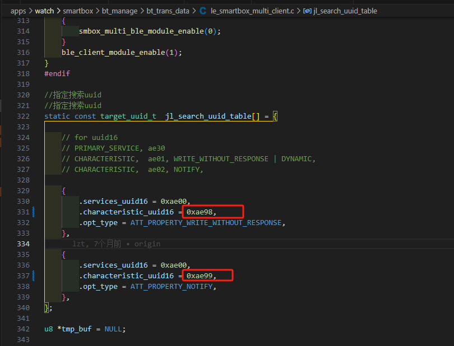The height and width of the screenshot is (346, 454).
Task: Click the smbox_multi_ble_module_enable function call
Action: [141, 31]
